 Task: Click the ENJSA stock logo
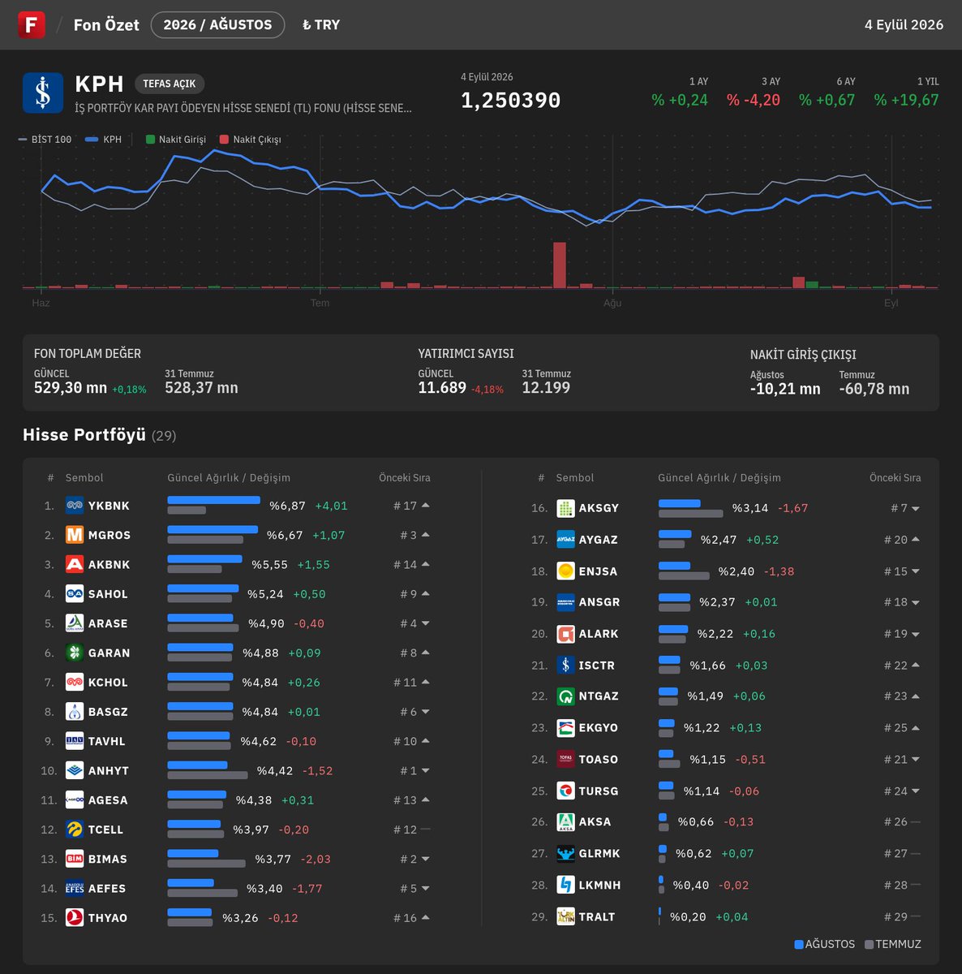pos(565,571)
